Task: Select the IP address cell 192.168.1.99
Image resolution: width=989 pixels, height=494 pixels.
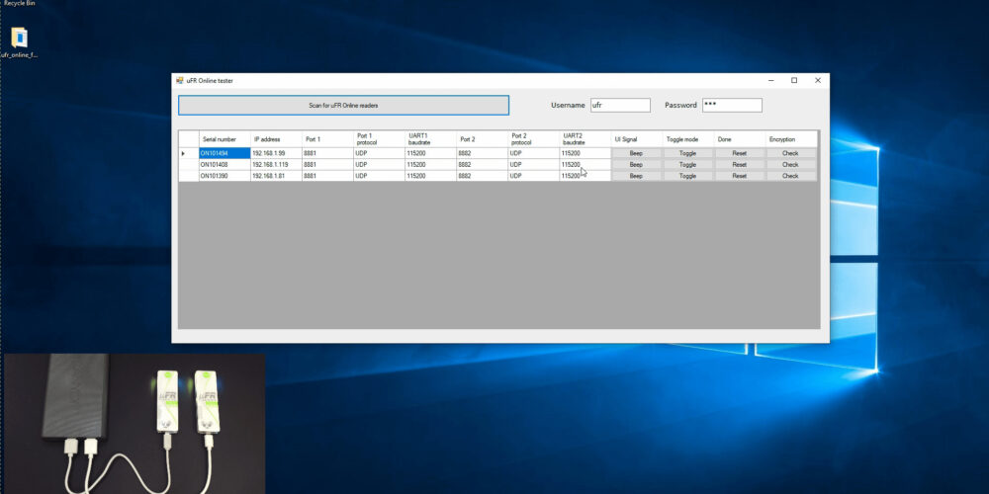Action: click(276, 153)
